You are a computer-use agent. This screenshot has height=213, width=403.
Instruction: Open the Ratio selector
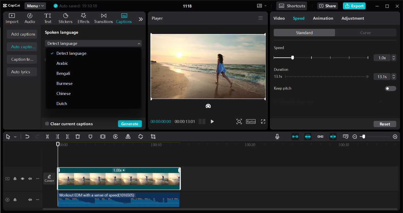(x=251, y=121)
